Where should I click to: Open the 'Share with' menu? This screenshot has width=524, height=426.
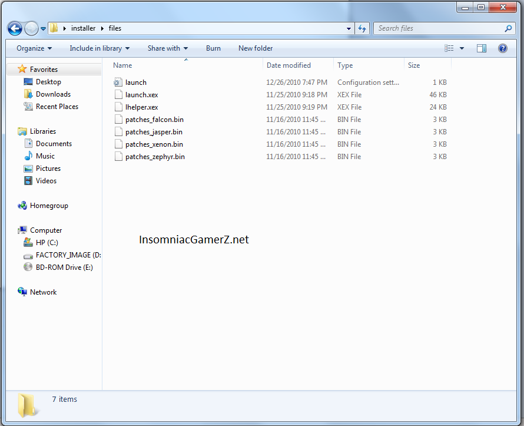point(168,48)
